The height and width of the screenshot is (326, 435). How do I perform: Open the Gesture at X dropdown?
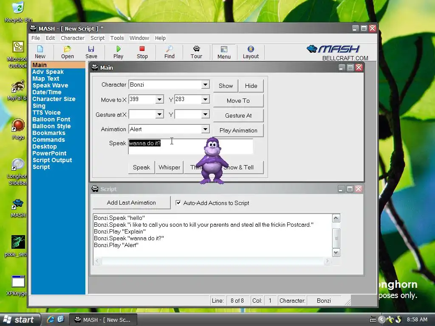(160, 114)
